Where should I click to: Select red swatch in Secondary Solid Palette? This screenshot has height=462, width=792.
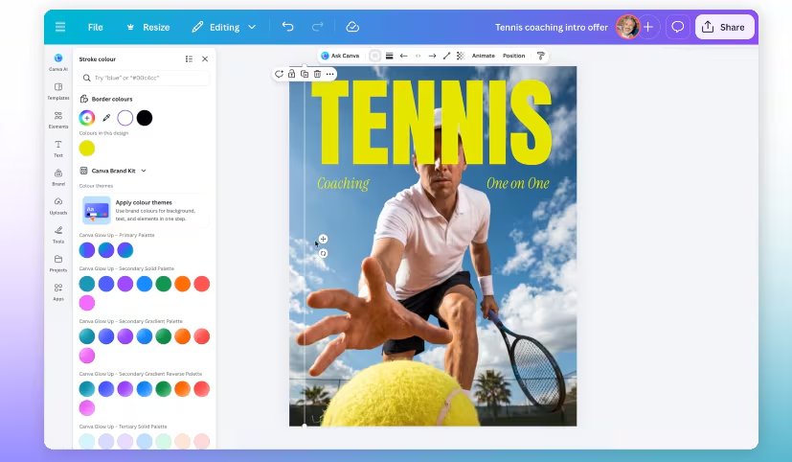pyautogui.click(x=201, y=284)
